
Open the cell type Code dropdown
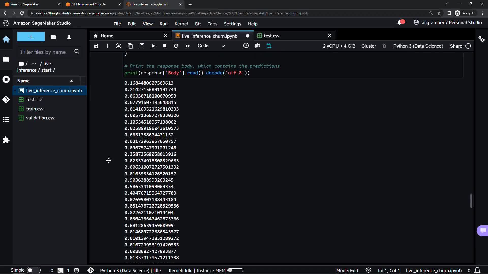(211, 46)
